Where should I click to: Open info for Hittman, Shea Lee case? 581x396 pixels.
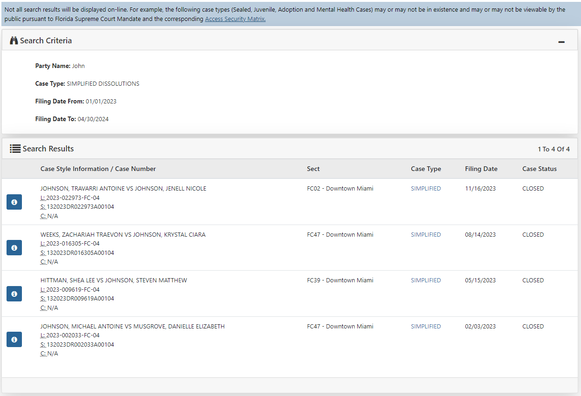(14, 294)
